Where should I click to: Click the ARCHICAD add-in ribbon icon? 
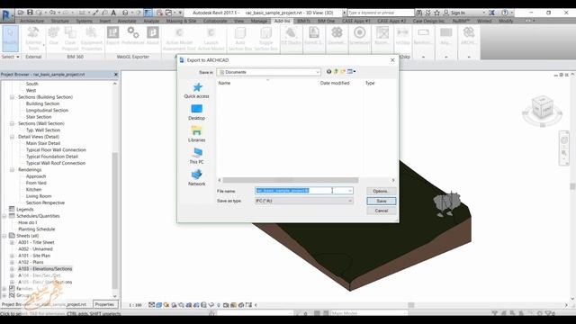coord(468,36)
